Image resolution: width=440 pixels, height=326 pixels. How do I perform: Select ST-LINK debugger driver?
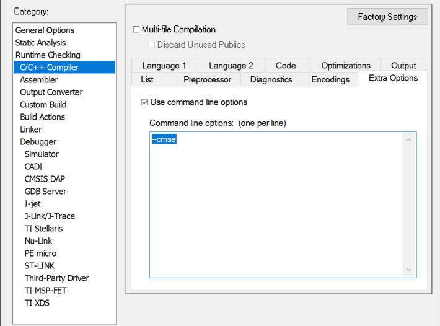(40, 266)
